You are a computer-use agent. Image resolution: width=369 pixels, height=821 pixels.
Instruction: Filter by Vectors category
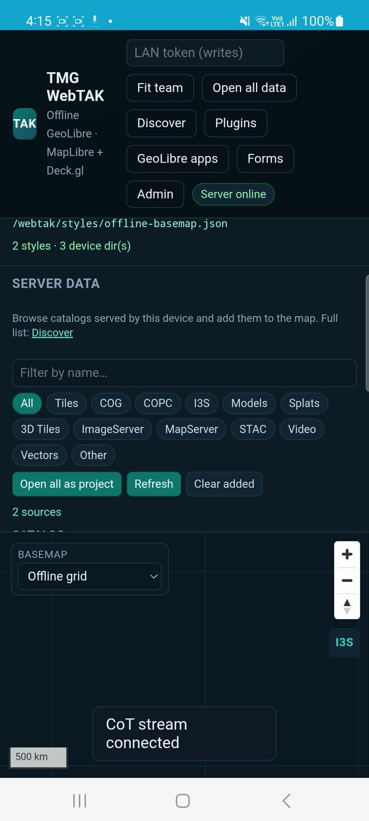pyautogui.click(x=39, y=455)
